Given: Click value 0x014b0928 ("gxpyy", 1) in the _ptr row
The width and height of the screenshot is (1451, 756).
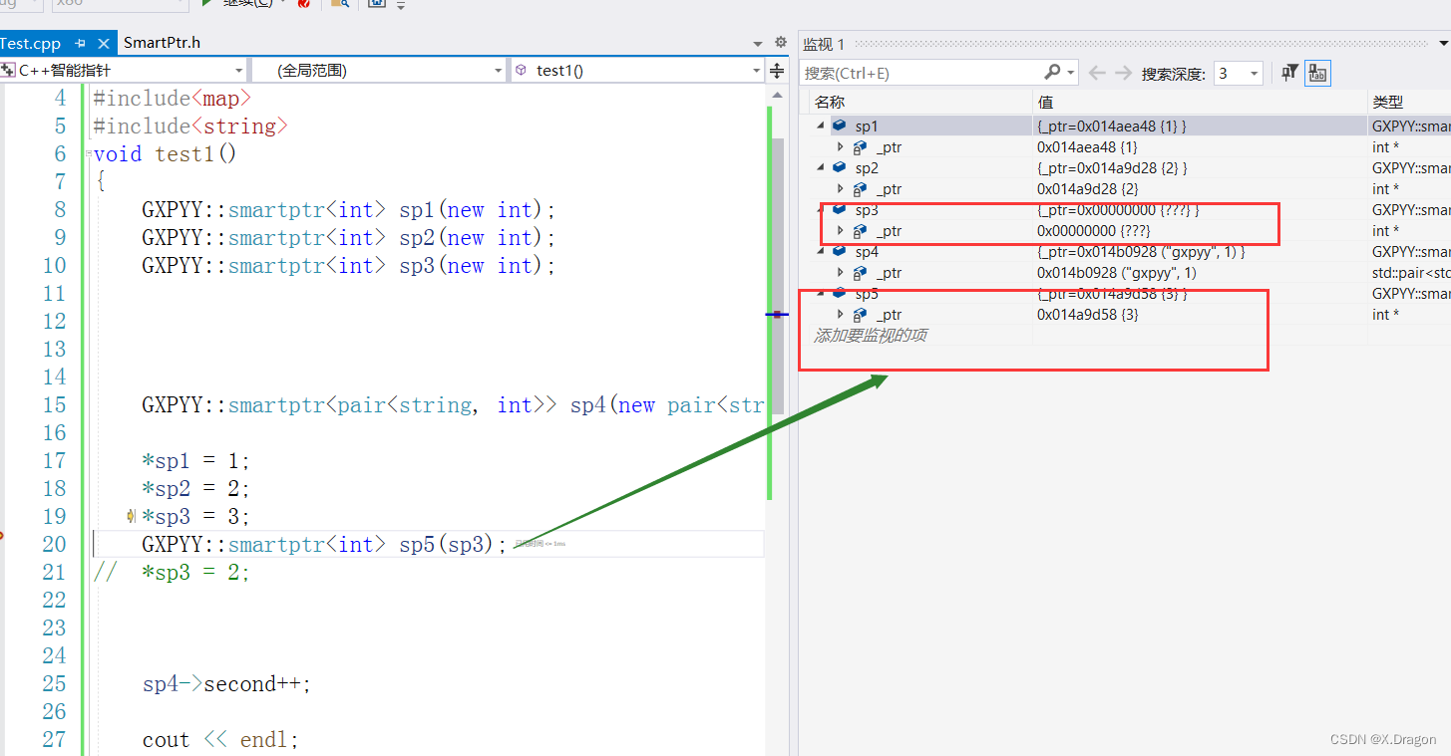Looking at the screenshot, I should tap(1117, 272).
